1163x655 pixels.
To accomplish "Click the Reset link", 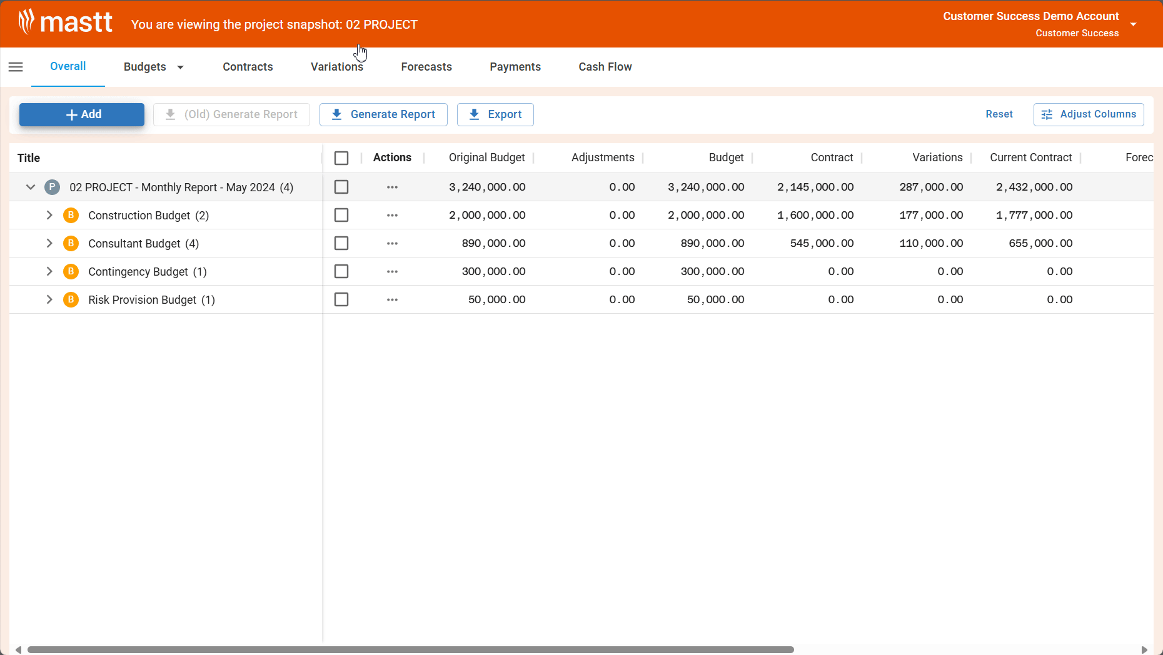I will [x=999, y=114].
